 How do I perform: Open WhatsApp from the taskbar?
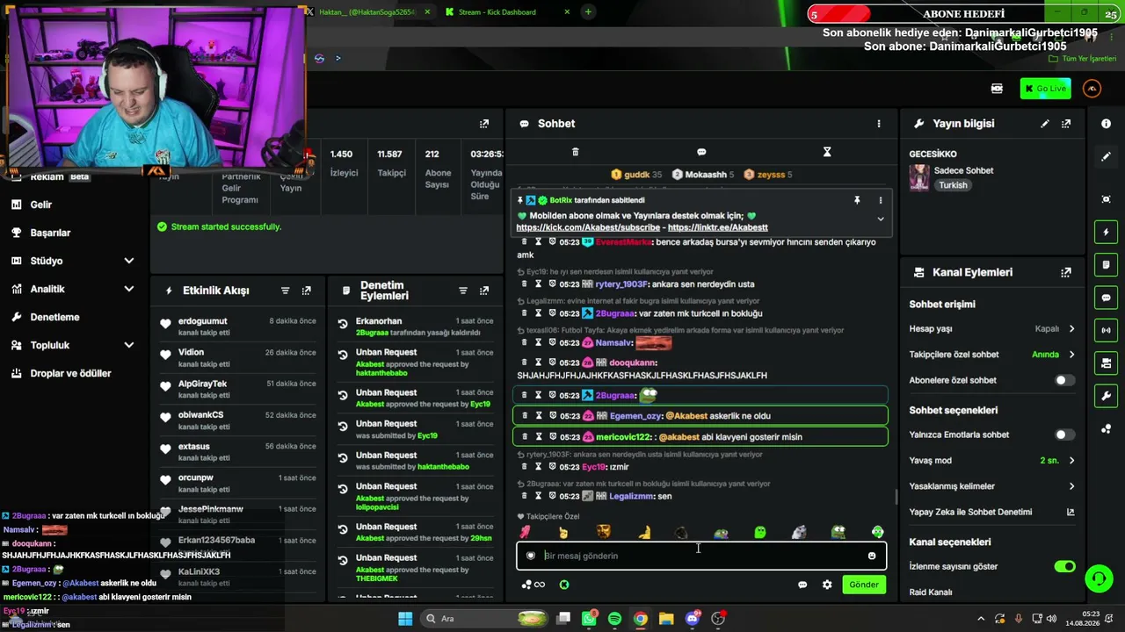[589, 619]
